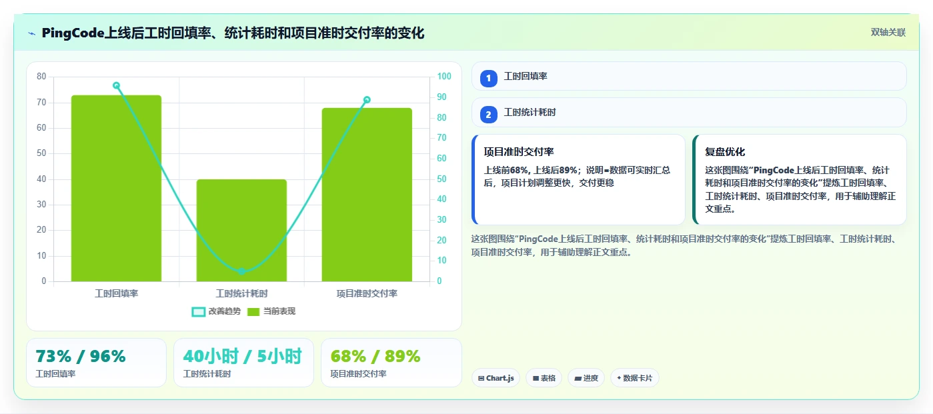
Task: Click the 改善趋势 legend text
Action: (x=224, y=311)
